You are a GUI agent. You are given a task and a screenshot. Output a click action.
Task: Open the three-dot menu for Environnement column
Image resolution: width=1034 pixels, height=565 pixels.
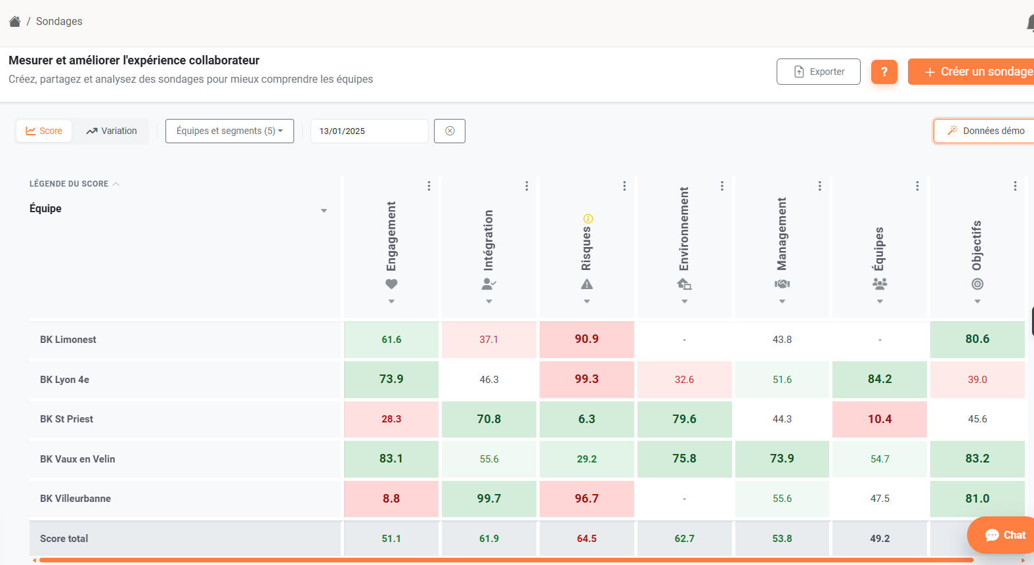(x=722, y=186)
